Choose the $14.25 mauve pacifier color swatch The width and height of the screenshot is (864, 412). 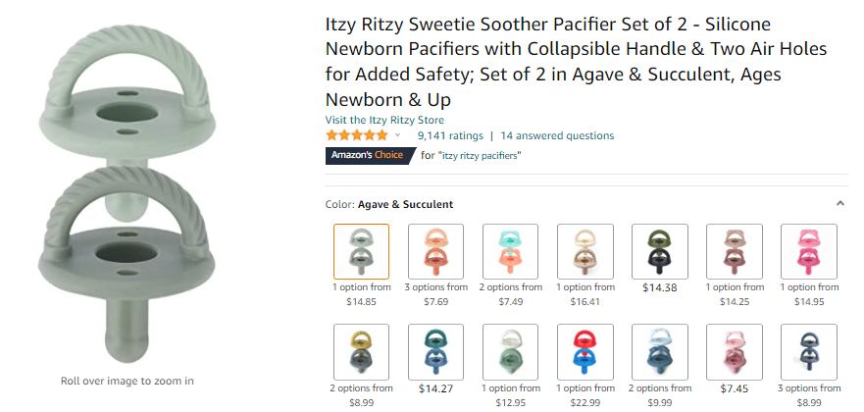734,252
